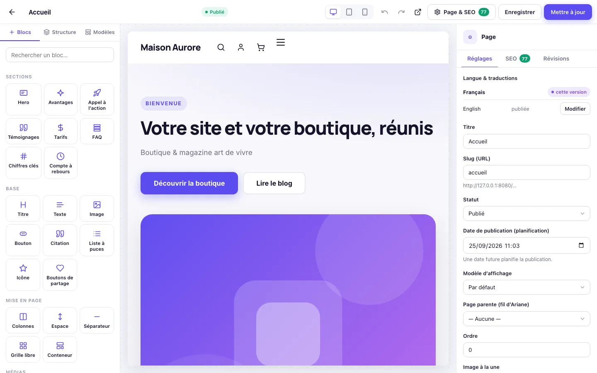Go back using the arrow icon
Viewport: 597px width, 373px height.
pos(12,12)
